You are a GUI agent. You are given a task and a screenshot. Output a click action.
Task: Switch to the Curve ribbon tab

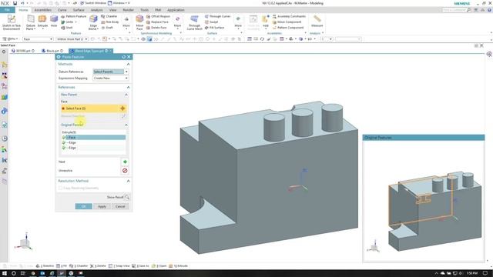[x=62, y=10]
